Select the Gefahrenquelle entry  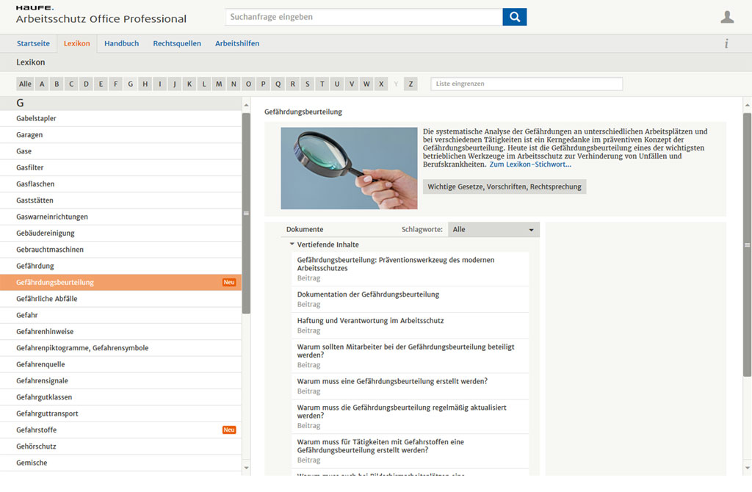click(120, 364)
